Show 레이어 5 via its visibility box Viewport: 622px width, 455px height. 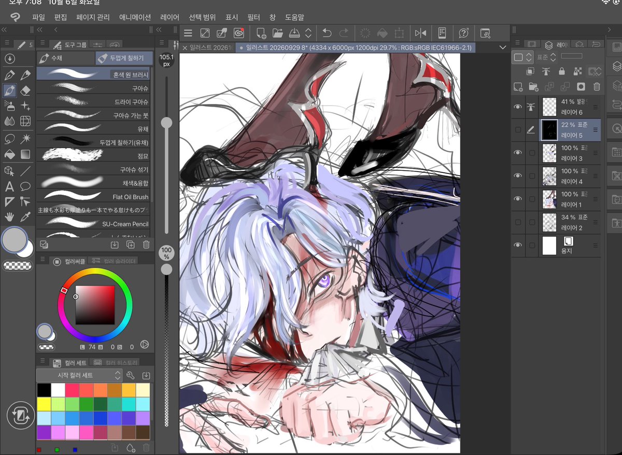517,130
